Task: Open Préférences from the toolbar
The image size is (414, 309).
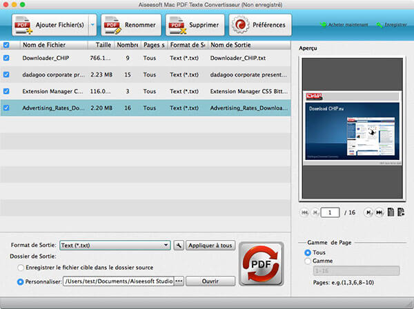Action: [x=260, y=26]
